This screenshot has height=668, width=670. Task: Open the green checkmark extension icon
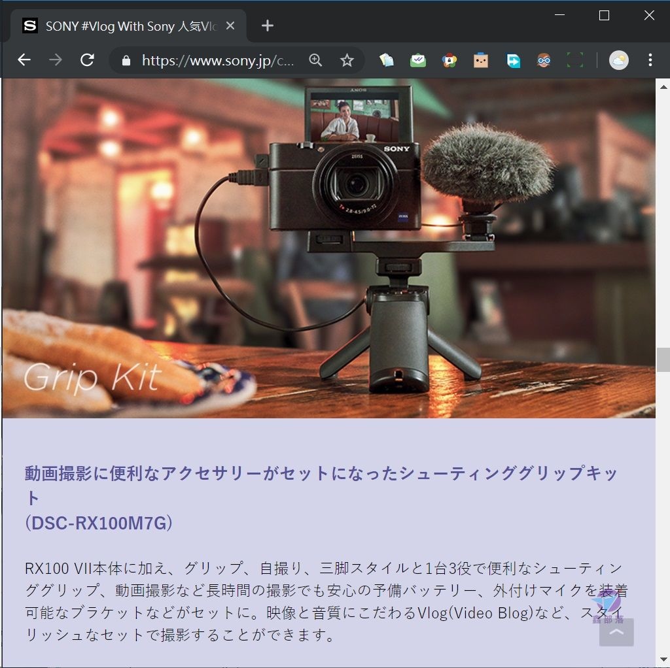418,60
